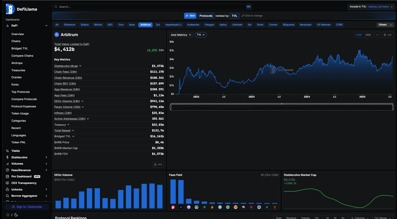Click the Fees/Revenue pie icon in sidebar

pos(8,170)
